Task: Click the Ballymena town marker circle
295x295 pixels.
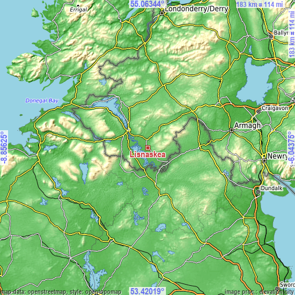Action: tap(271, 36)
